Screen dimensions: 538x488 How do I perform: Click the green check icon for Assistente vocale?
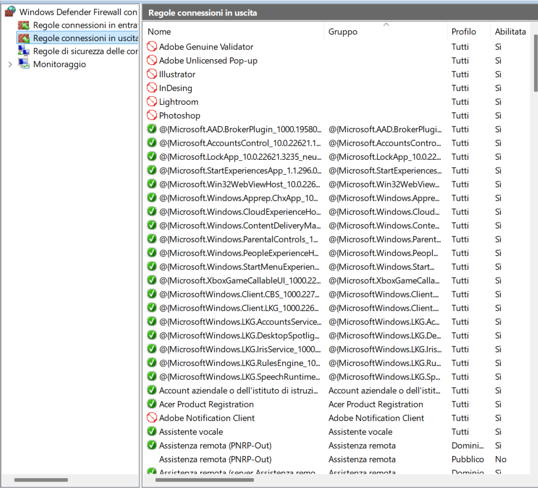[152, 431]
